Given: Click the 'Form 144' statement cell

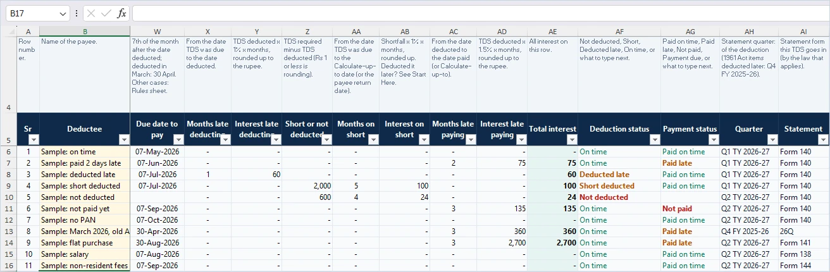Looking at the screenshot, I should [x=803, y=266].
